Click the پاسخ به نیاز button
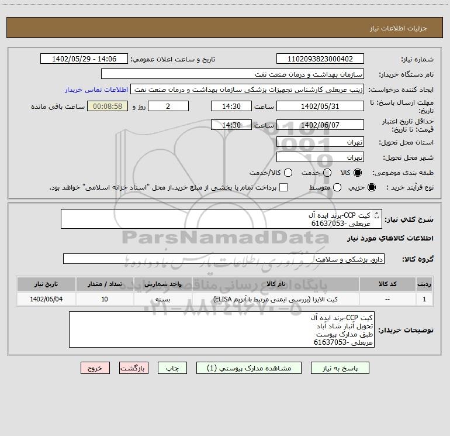The image size is (450, 436). point(340,368)
